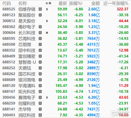Screen dimensions: 131x118
Task: Click the R badge beside 华海清科
Action: tap(40, 86)
